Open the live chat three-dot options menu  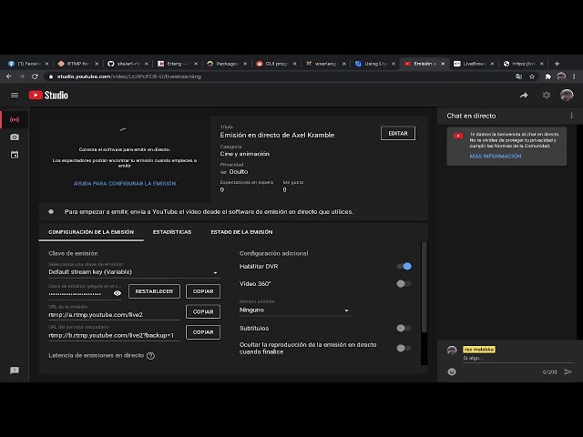pyautogui.click(x=571, y=116)
